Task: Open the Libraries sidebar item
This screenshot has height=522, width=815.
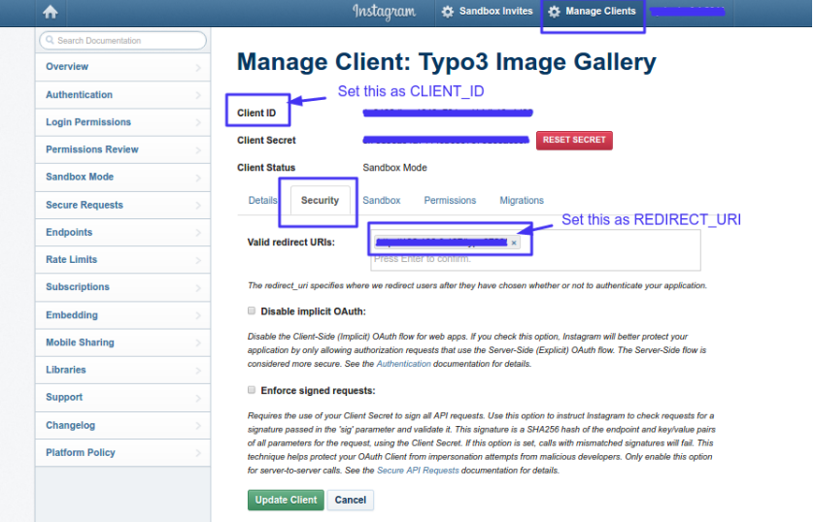Action: tap(122, 370)
